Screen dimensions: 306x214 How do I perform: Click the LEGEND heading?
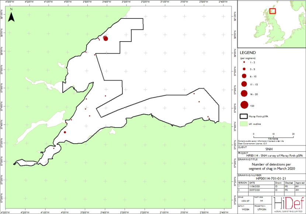point(248,53)
